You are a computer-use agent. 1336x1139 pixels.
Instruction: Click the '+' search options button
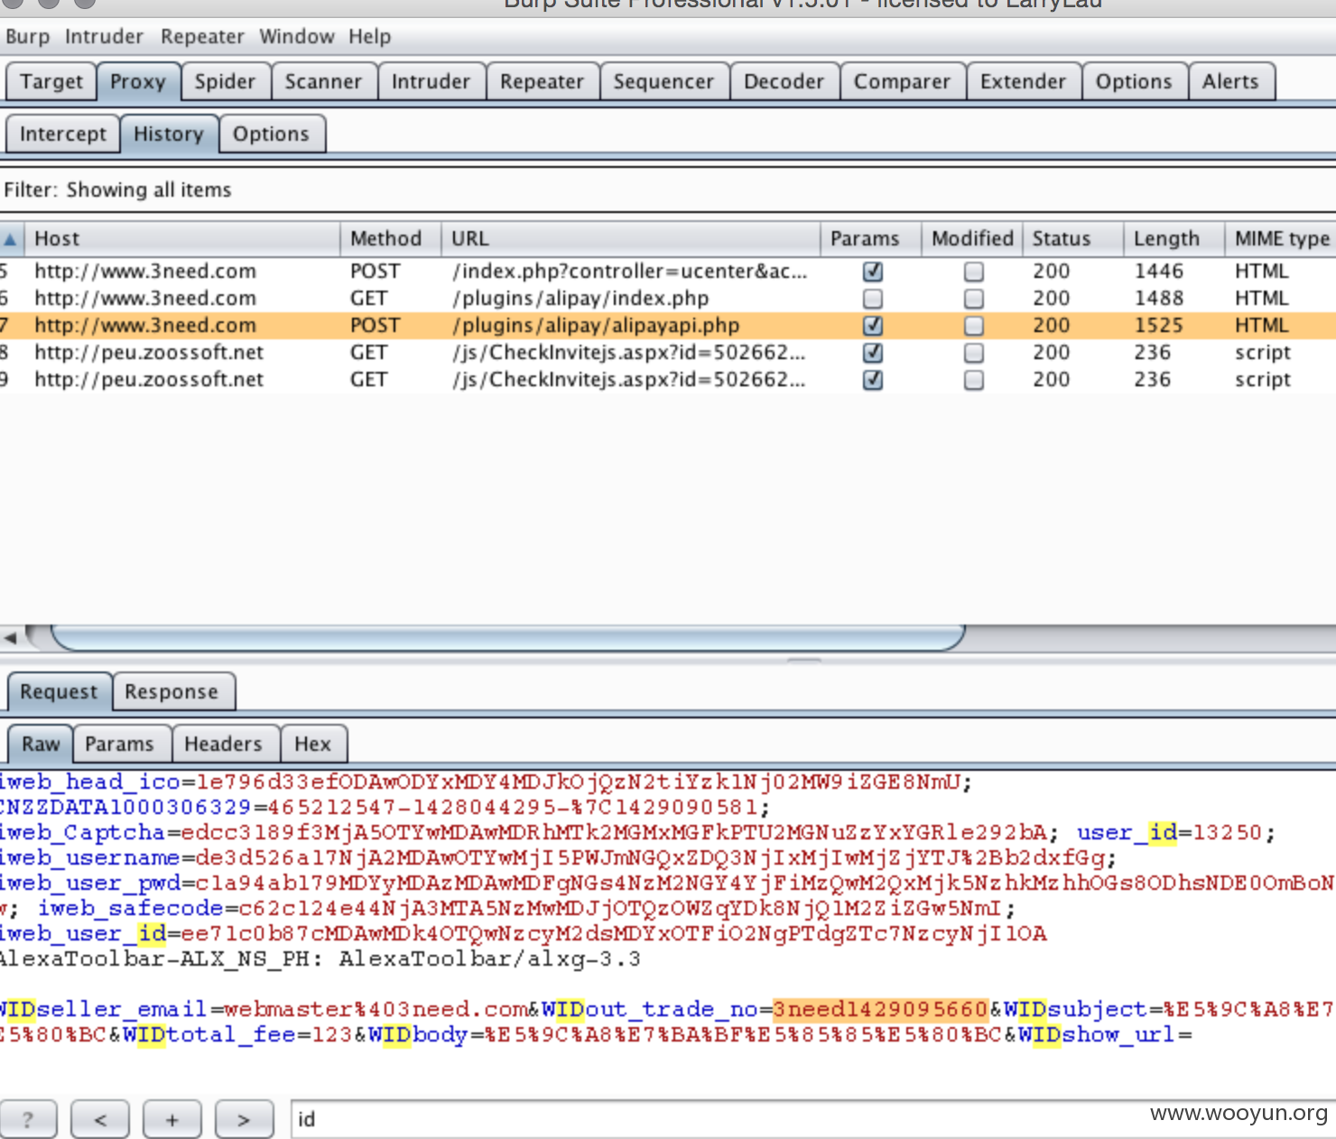(172, 1120)
